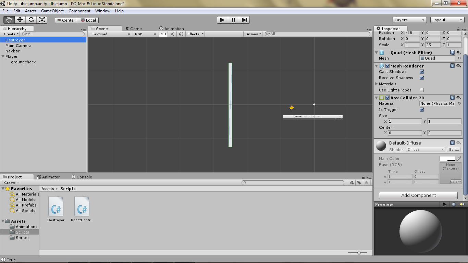Viewport: 468px width, 263px height.
Task: Open Box Collider 2D gear settings menu
Action: coord(459,98)
